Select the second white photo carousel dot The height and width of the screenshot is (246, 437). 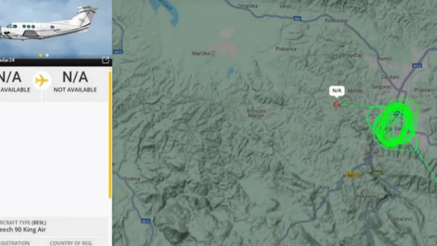coord(47,55)
